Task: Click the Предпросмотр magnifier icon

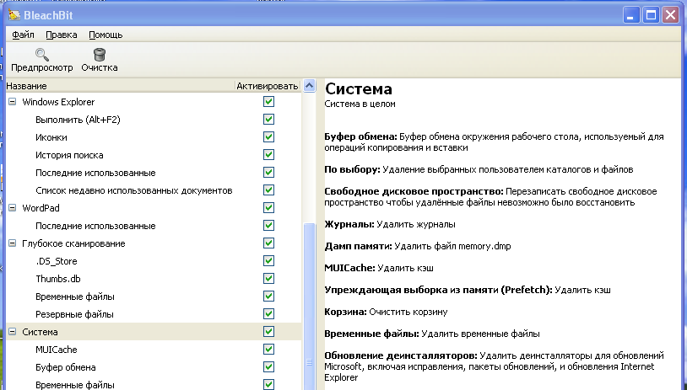Action: tap(42, 55)
